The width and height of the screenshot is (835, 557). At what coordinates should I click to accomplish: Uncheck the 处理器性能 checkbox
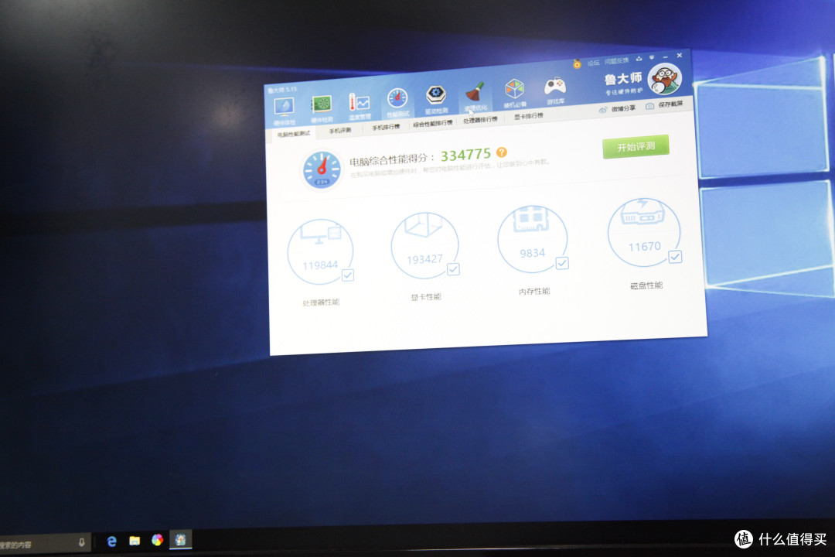pyautogui.click(x=348, y=275)
